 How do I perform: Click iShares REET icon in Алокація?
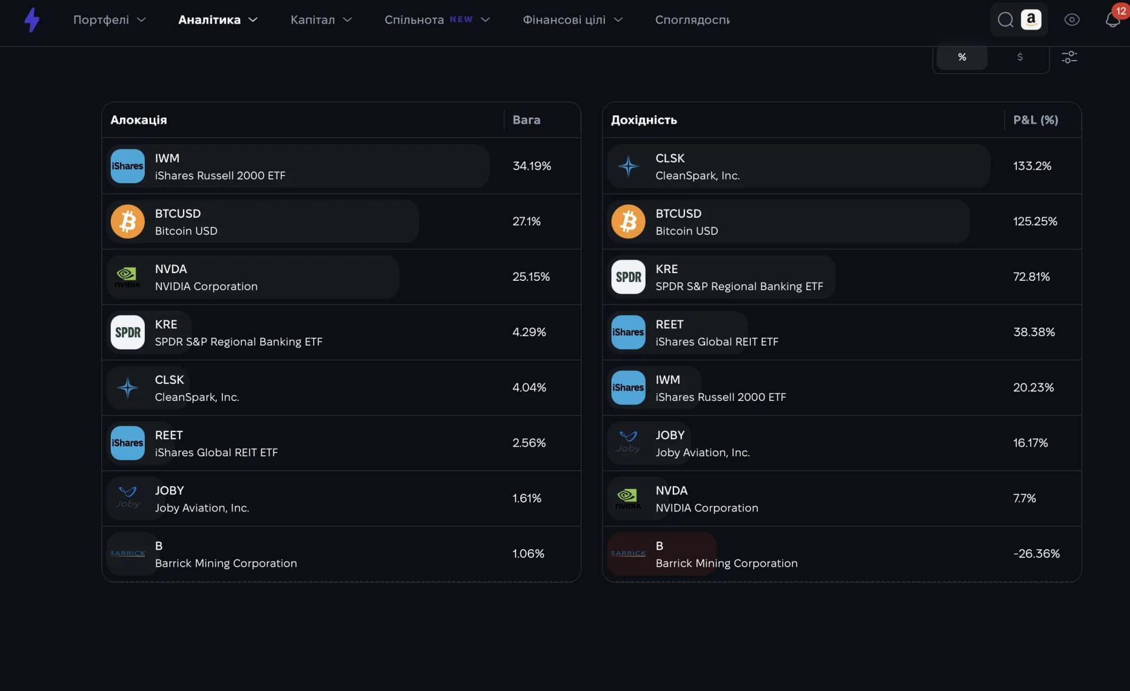(128, 443)
